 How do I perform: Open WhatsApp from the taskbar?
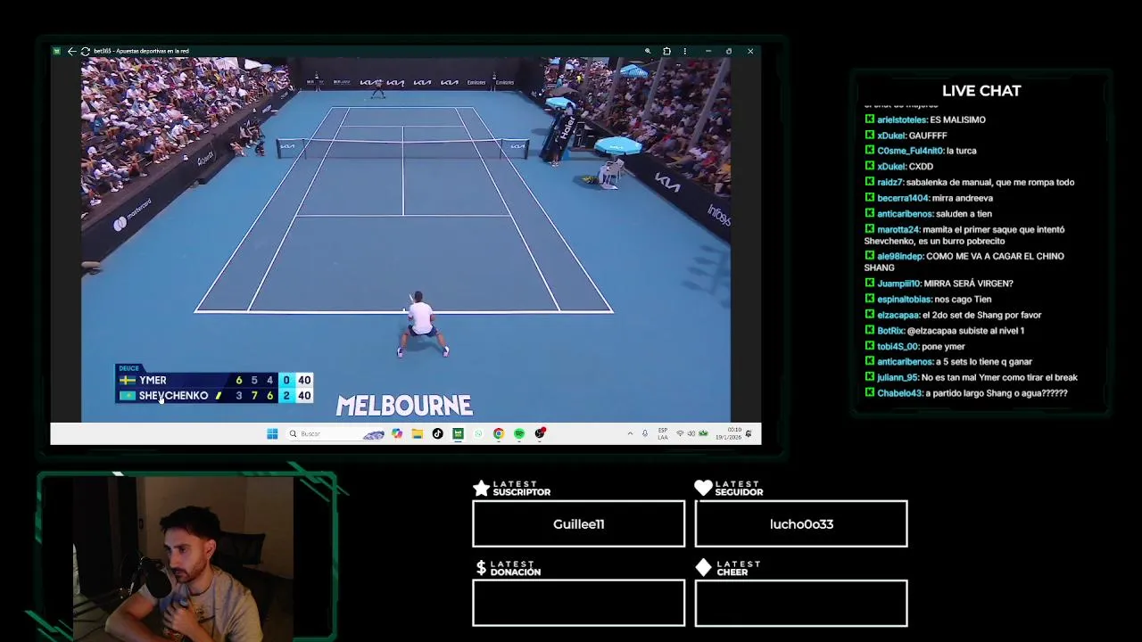pos(478,433)
